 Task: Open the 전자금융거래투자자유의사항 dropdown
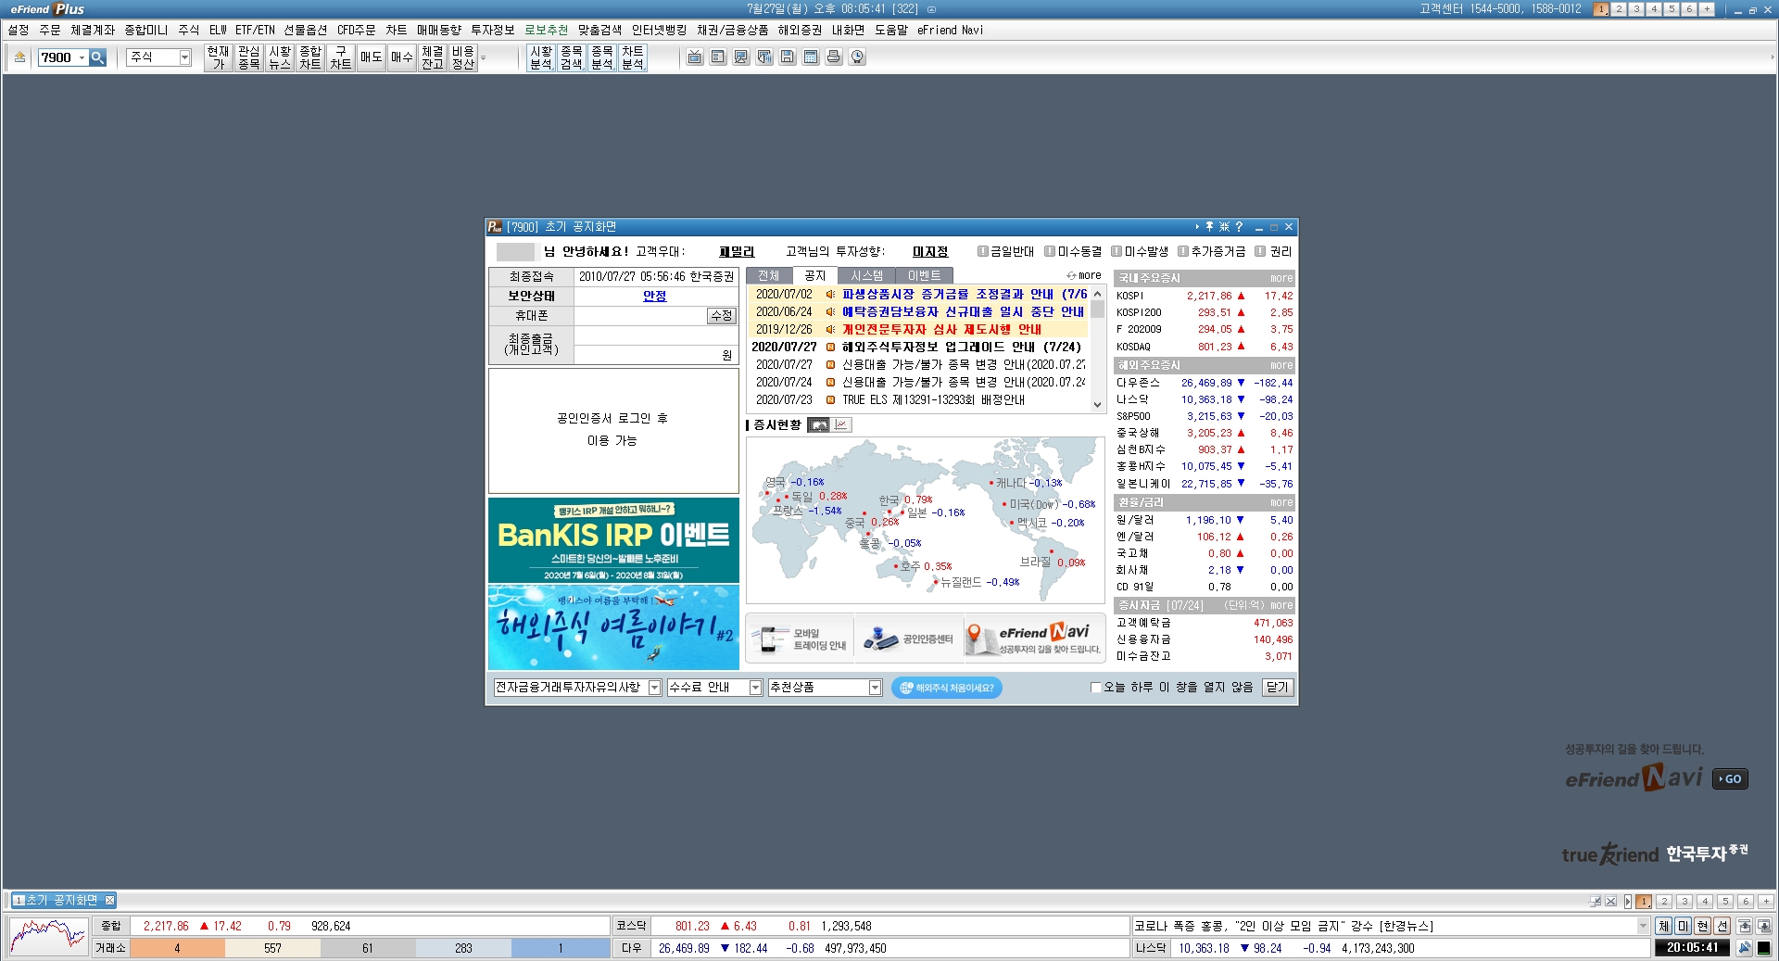[654, 688]
